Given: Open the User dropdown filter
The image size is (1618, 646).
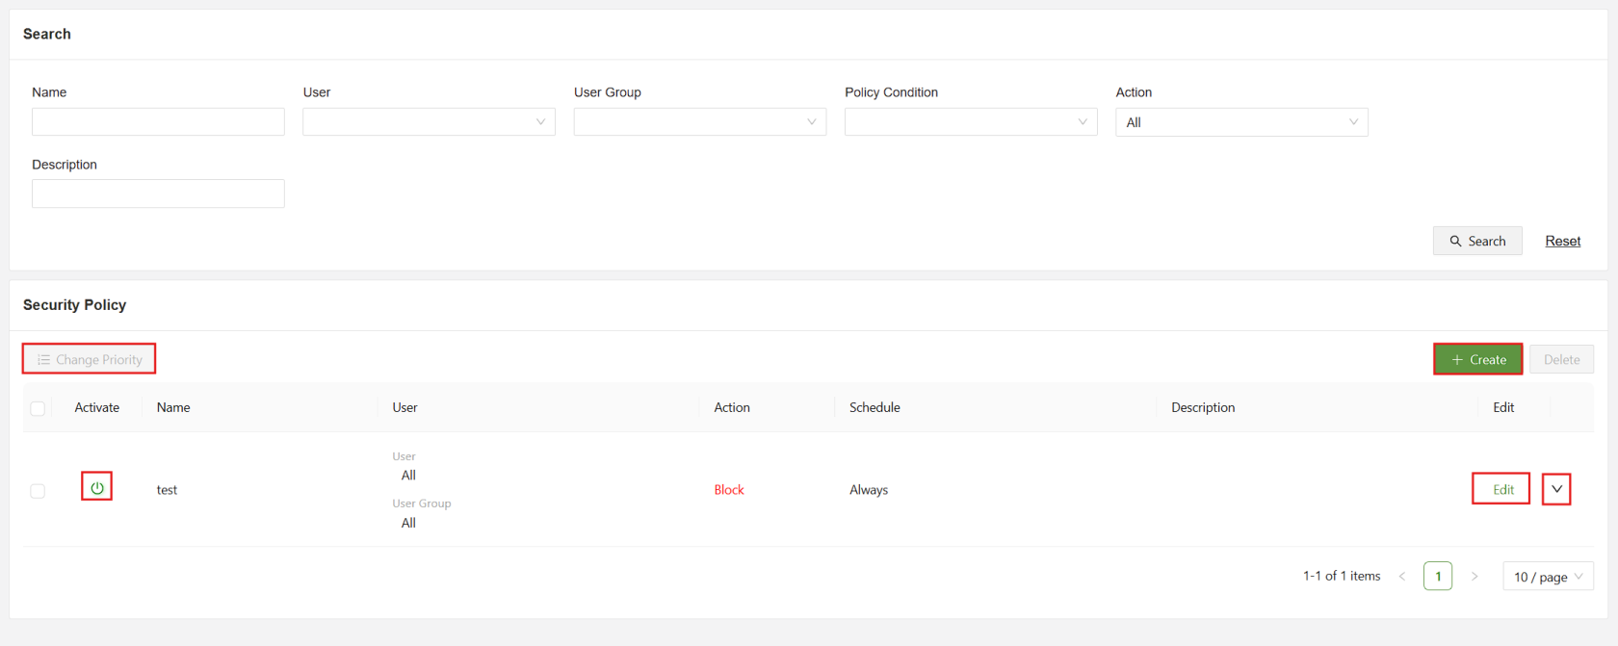Looking at the screenshot, I should coord(429,122).
